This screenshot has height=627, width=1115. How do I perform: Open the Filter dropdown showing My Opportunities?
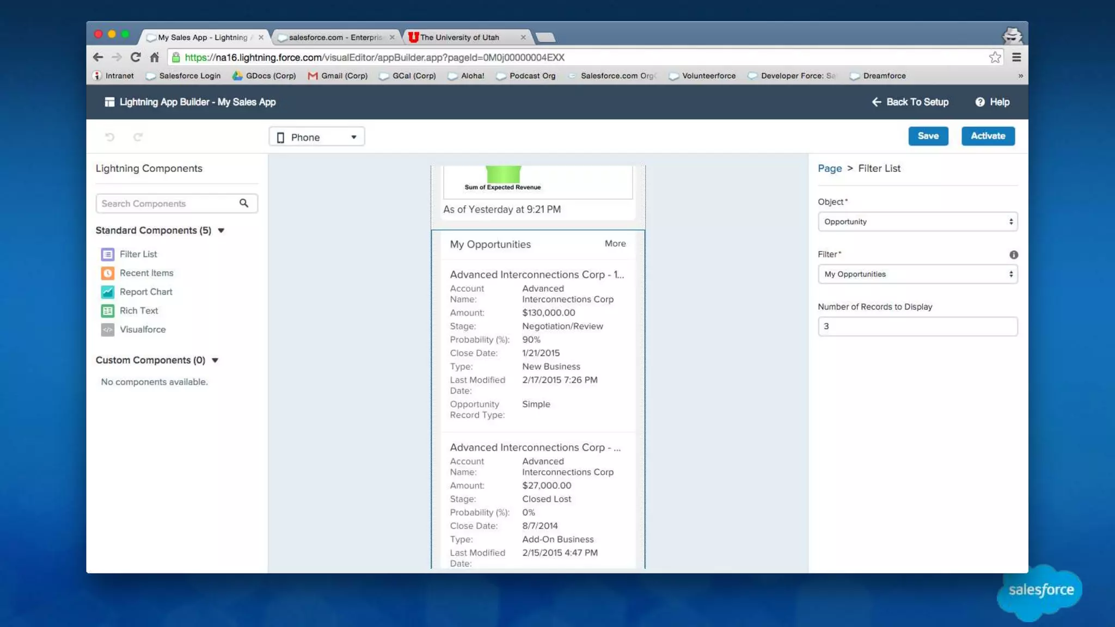click(x=917, y=274)
